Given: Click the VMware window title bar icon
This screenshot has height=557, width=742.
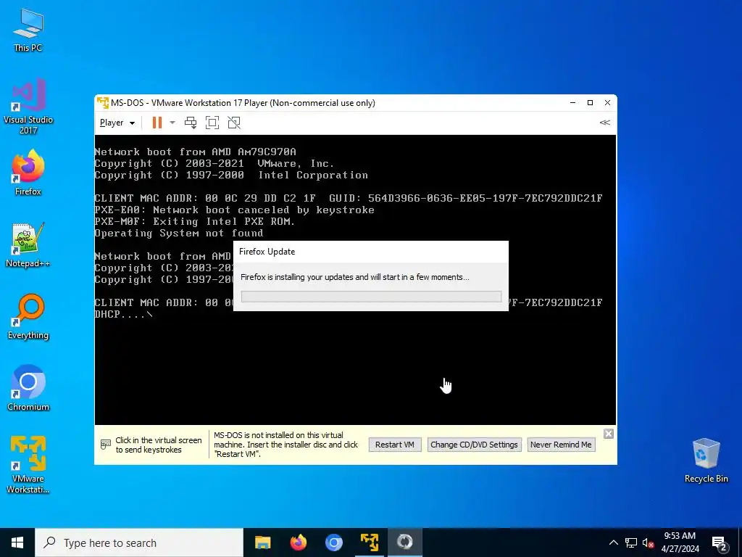Looking at the screenshot, I should point(103,103).
